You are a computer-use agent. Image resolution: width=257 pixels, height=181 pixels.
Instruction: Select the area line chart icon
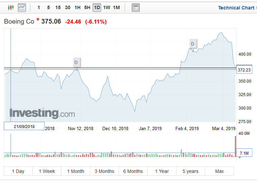[22, 7]
